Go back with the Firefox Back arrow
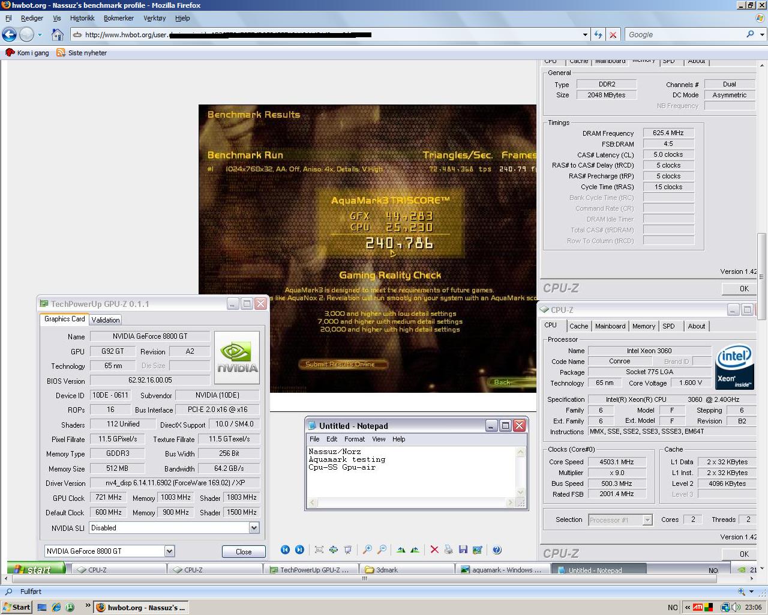The width and height of the screenshot is (768, 615). point(9,34)
